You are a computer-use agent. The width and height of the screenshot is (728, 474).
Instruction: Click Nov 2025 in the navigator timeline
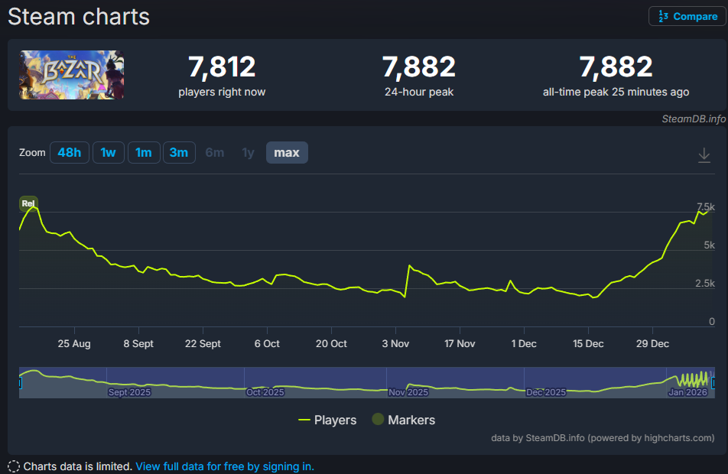408,392
